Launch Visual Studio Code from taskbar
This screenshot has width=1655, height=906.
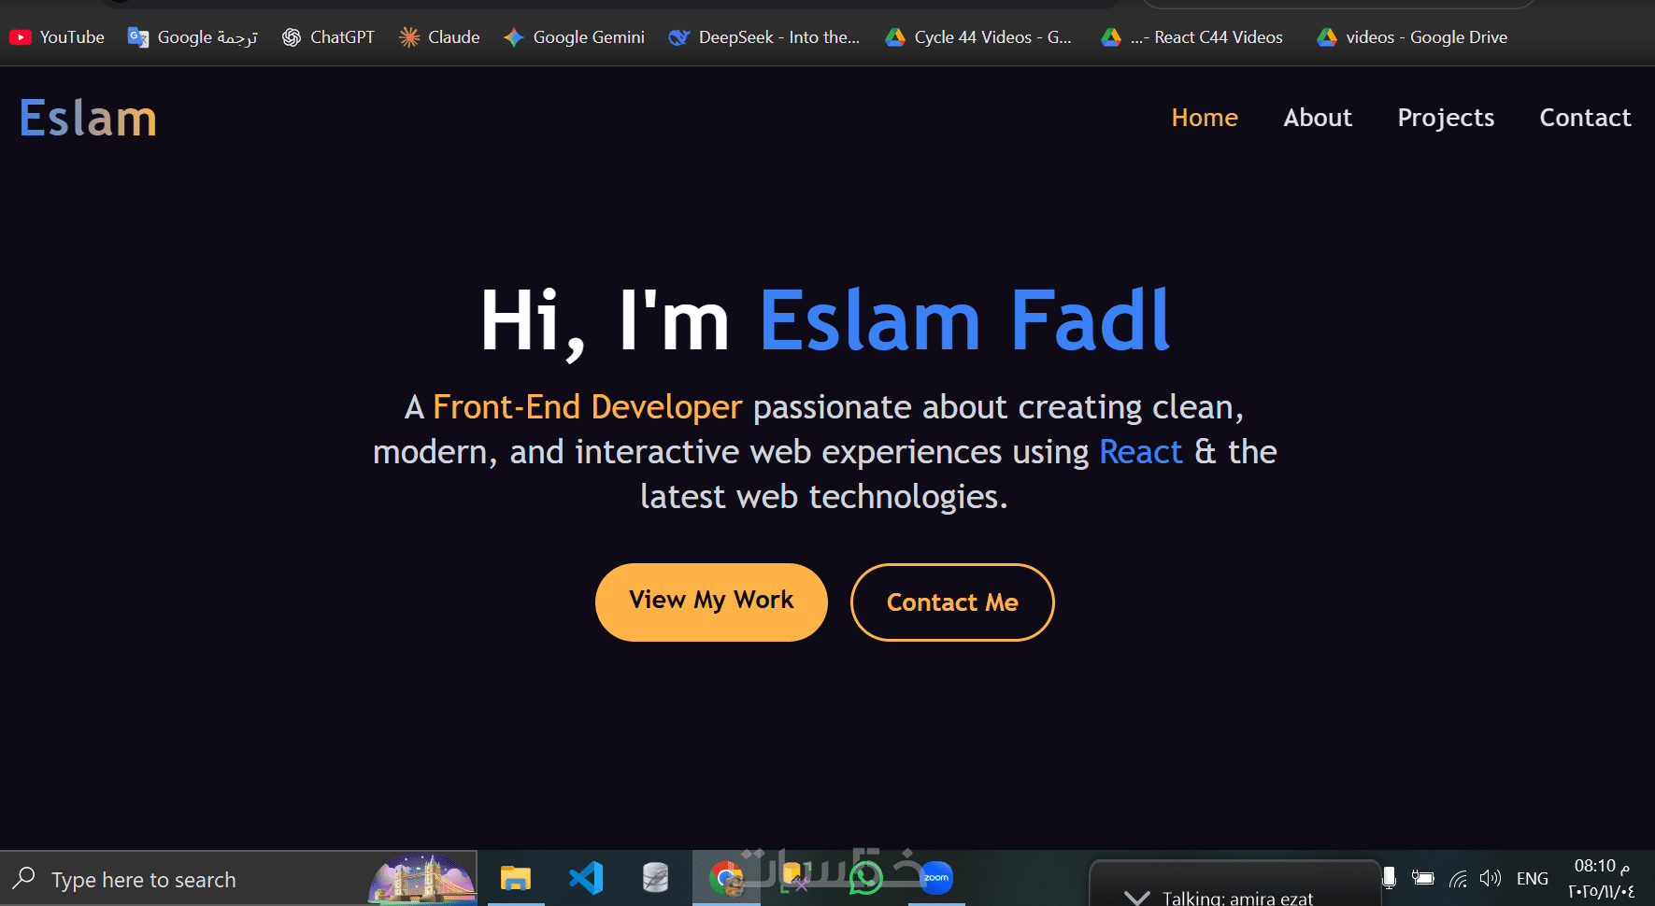(586, 878)
